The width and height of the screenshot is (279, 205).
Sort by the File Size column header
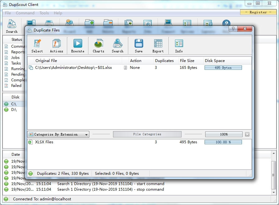pyautogui.click(x=191, y=61)
